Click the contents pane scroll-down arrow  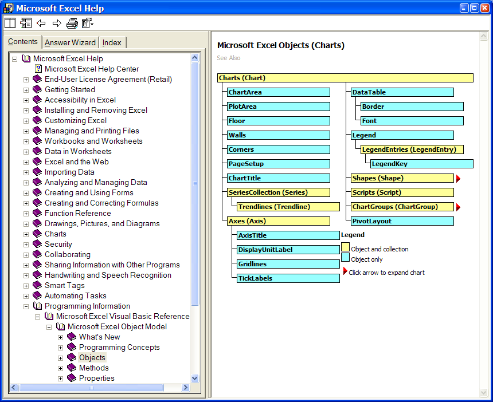point(194,378)
